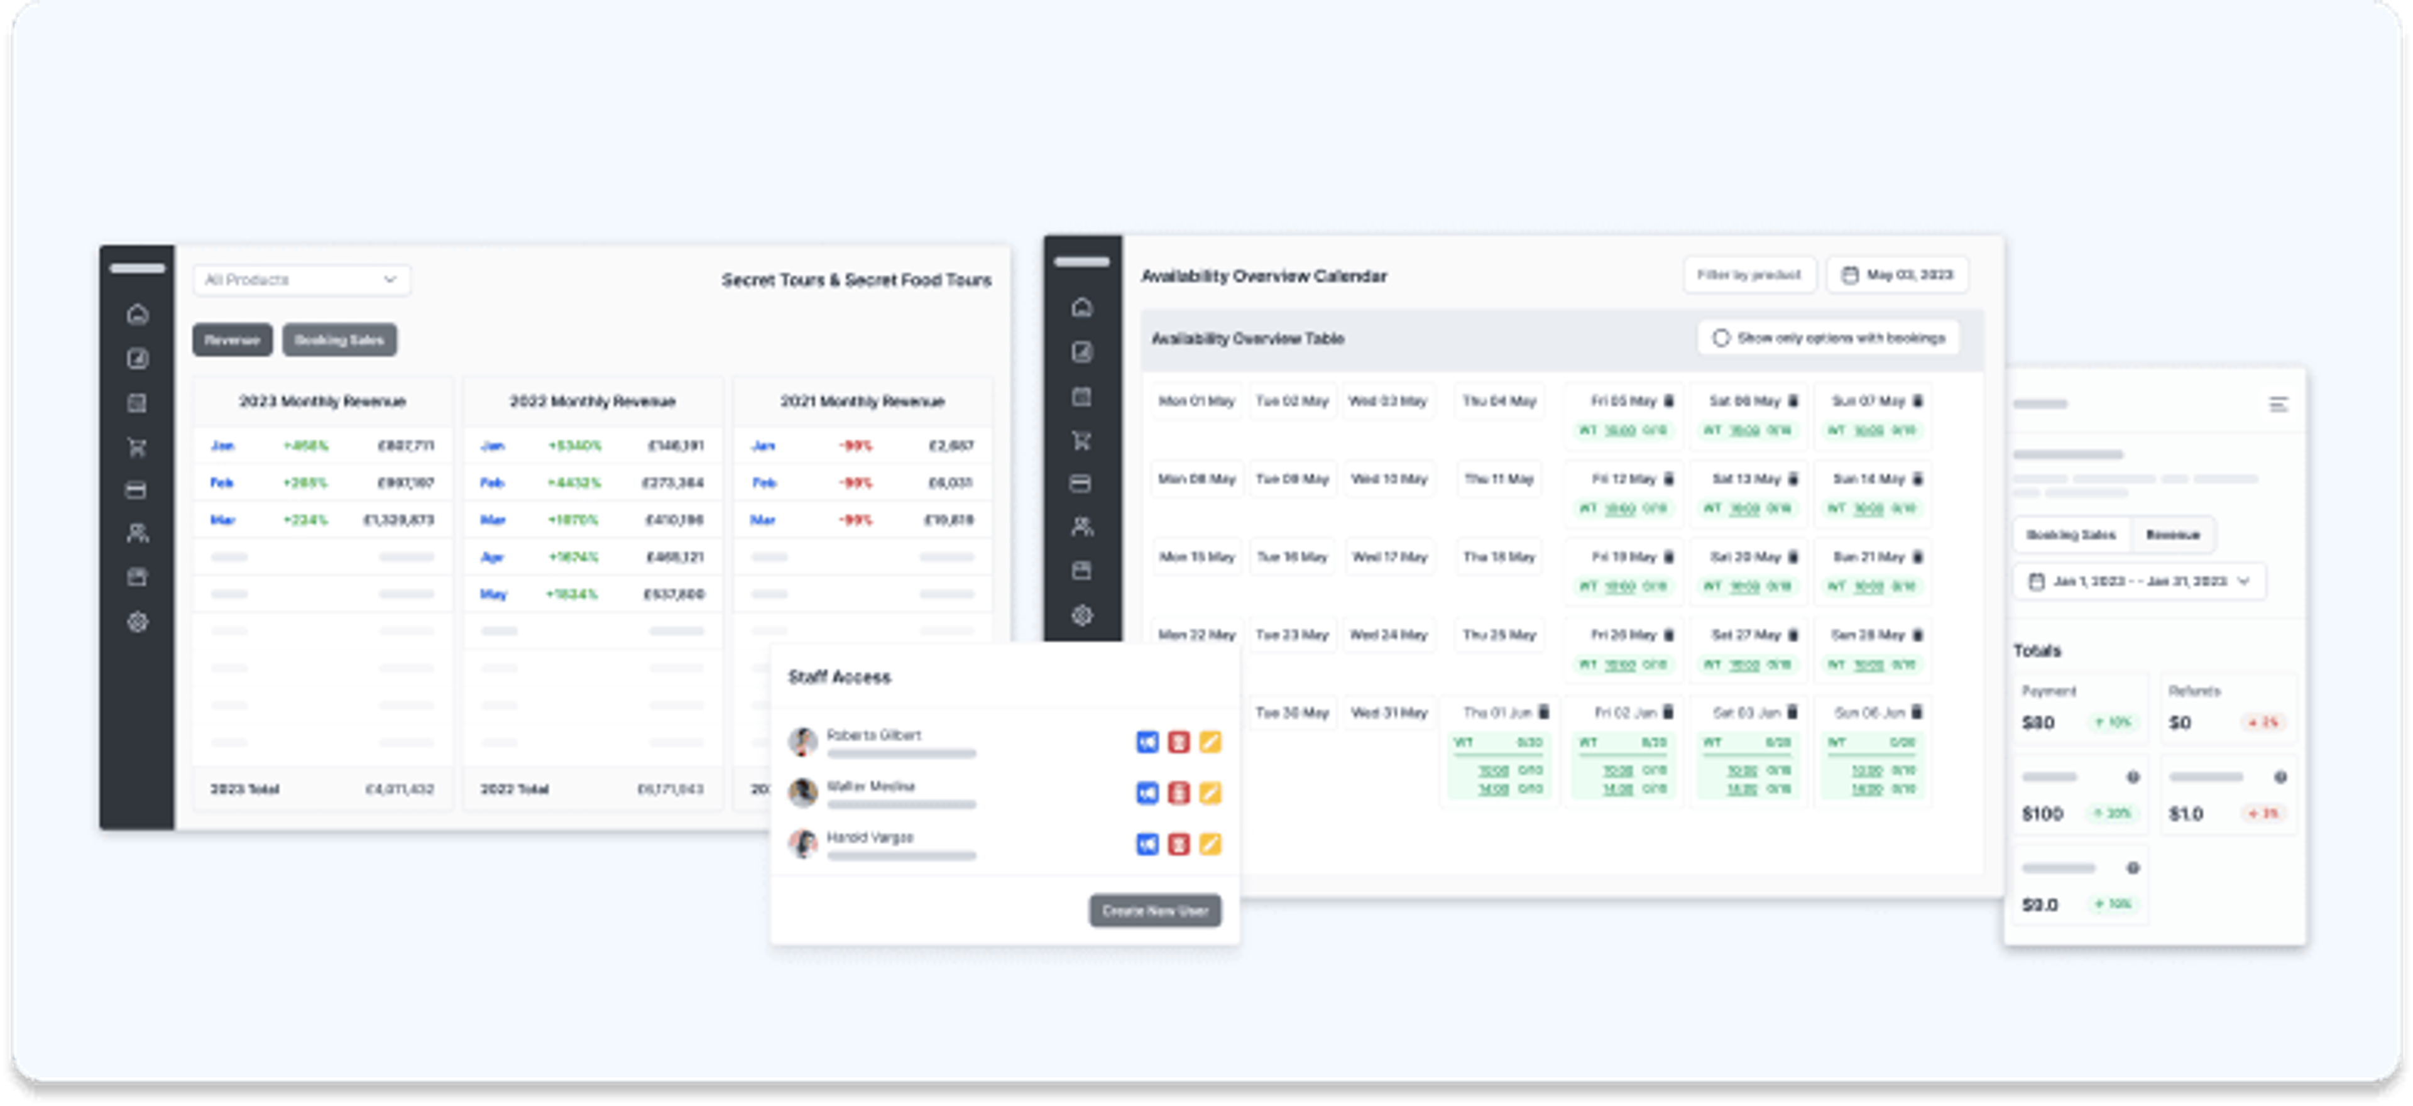Click the red delete icon for Walter Medina
This screenshot has width=2413, height=1106.
(1178, 793)
